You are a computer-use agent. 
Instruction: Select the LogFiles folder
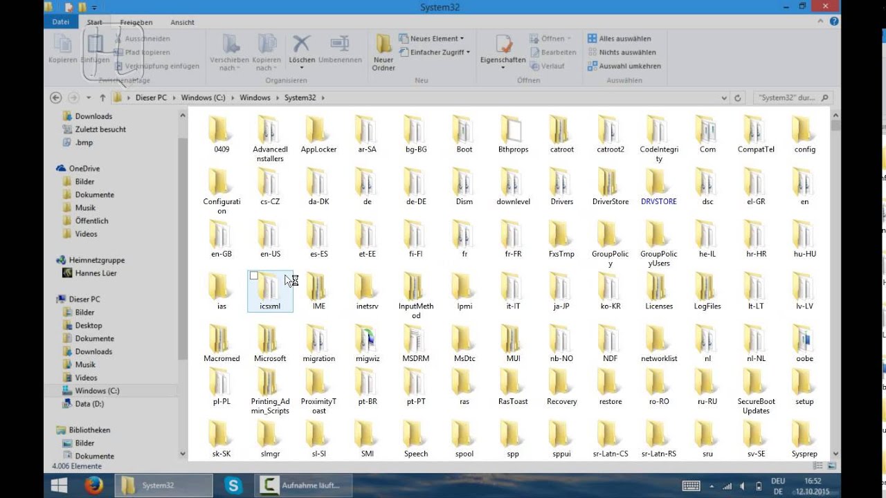pos(707,292)
